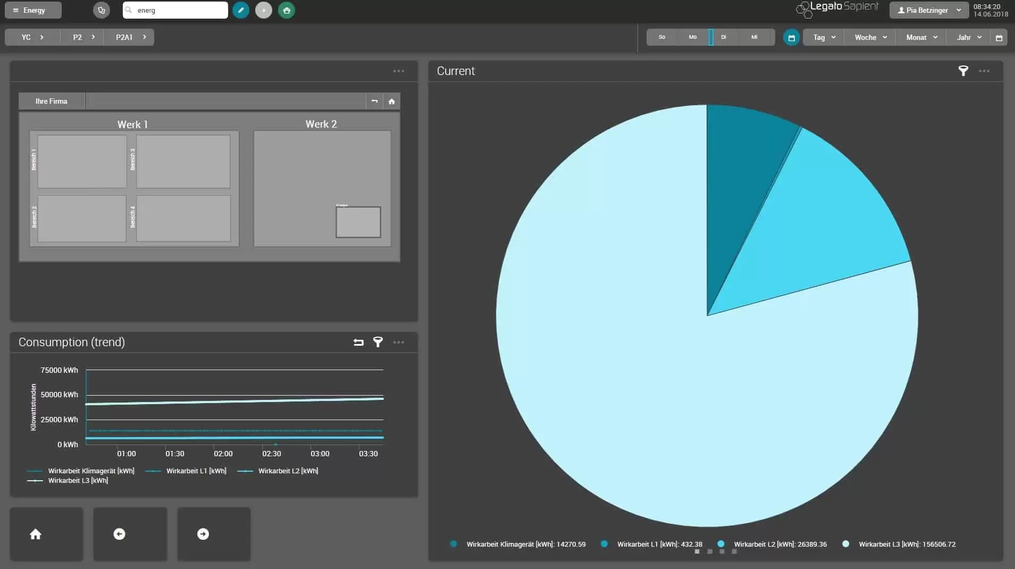The width and height of the screenshot is (1015, 569).
Task: Select the YC breadcrumb
Action: pos(32,37)
